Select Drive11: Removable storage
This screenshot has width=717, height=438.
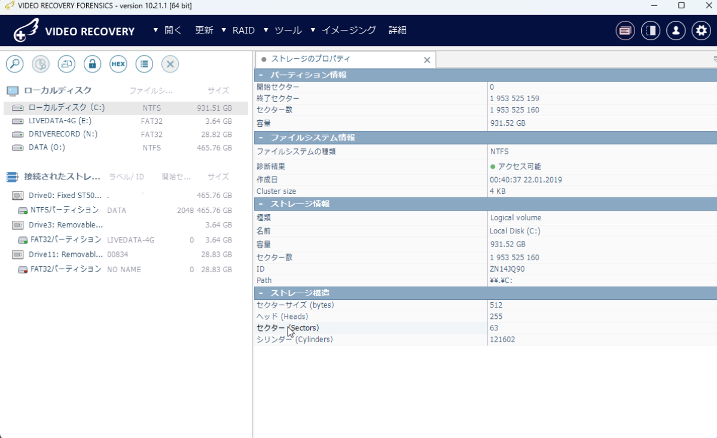tap(126, 254)
